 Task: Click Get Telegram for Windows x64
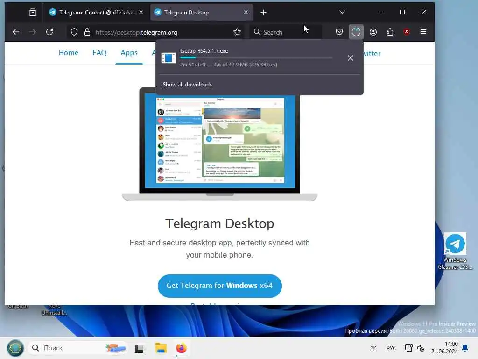(219, 286)
